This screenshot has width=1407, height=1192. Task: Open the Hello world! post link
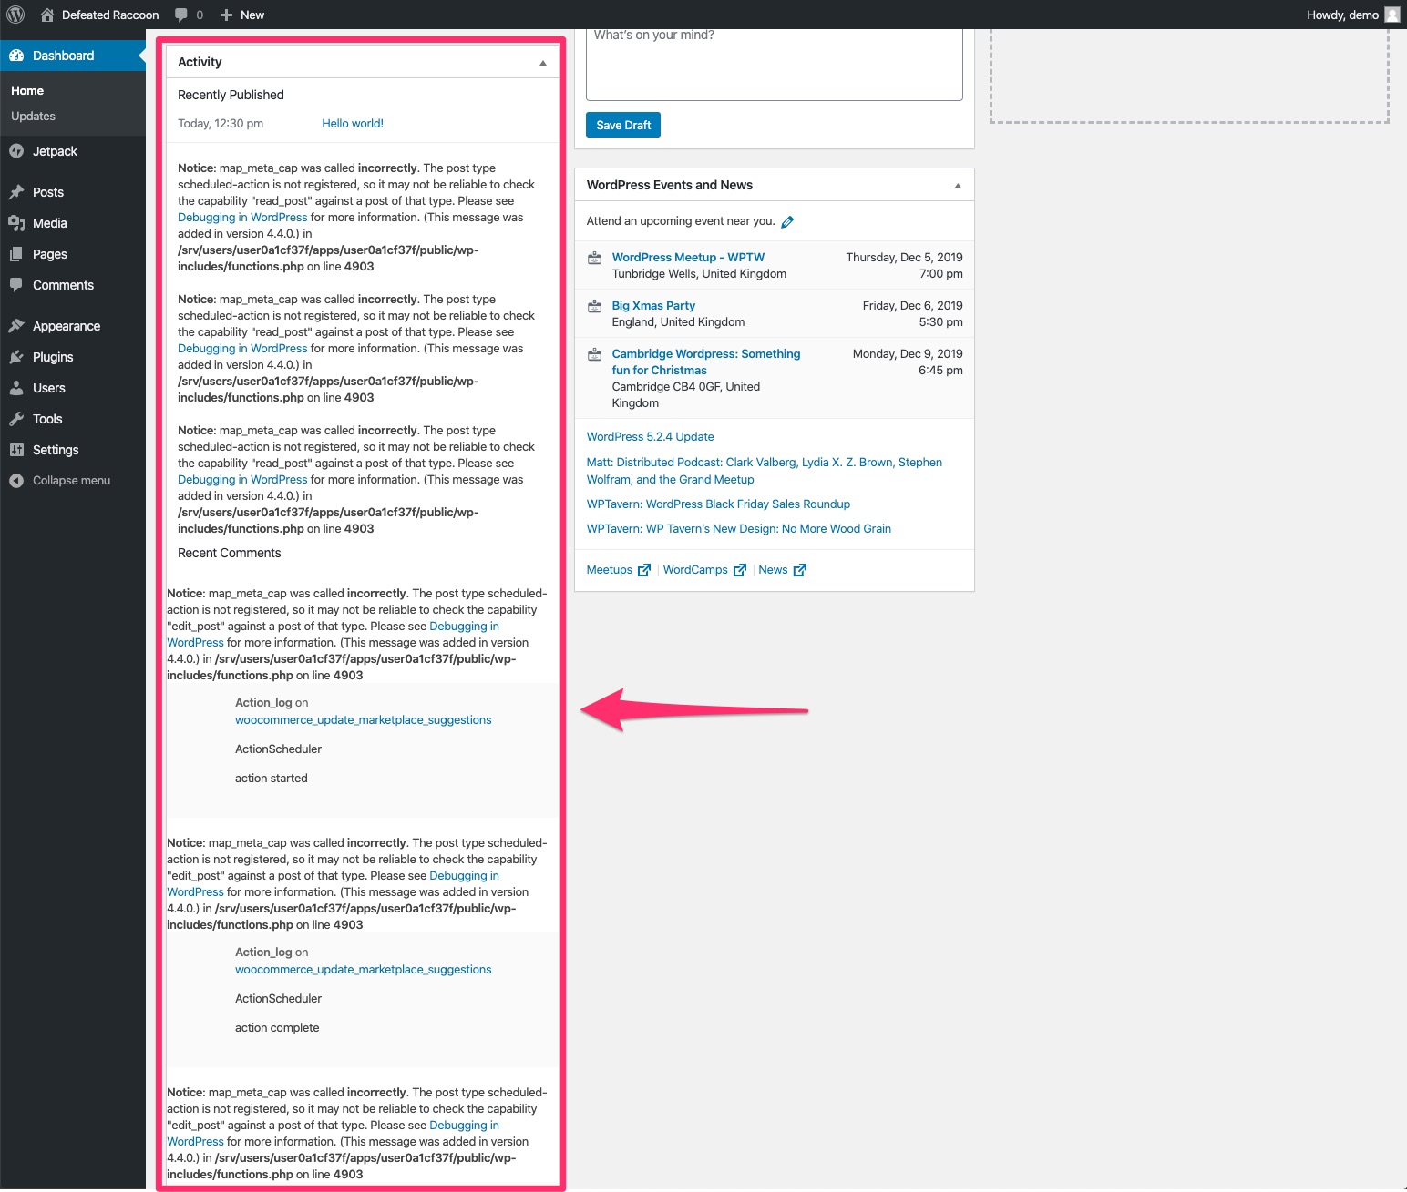click(x=353, y=123)
